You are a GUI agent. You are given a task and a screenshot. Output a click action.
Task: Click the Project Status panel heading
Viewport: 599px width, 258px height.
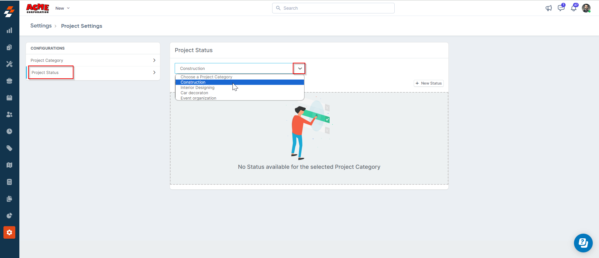(194, 50)
